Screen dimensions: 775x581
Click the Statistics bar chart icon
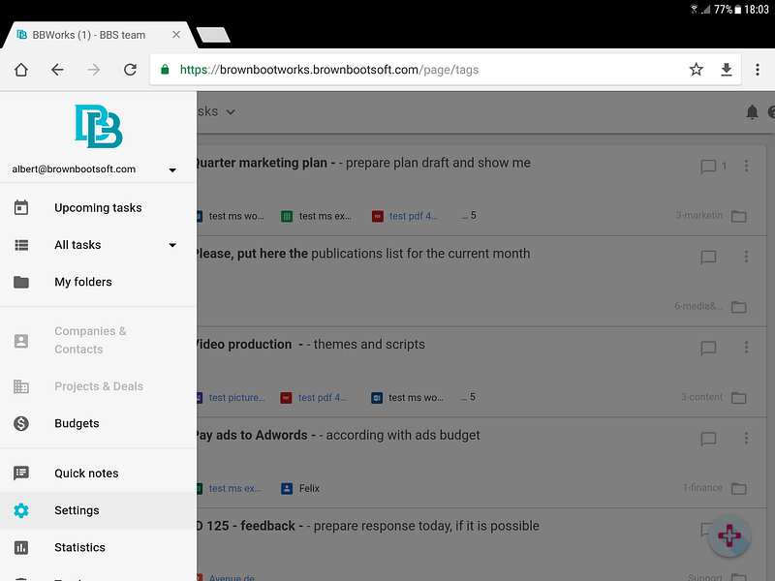tap(21, 547)
